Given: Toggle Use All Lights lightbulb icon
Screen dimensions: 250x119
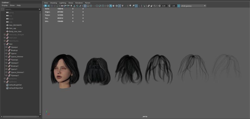Looking at the screenshot, I should tap(123, 6).
